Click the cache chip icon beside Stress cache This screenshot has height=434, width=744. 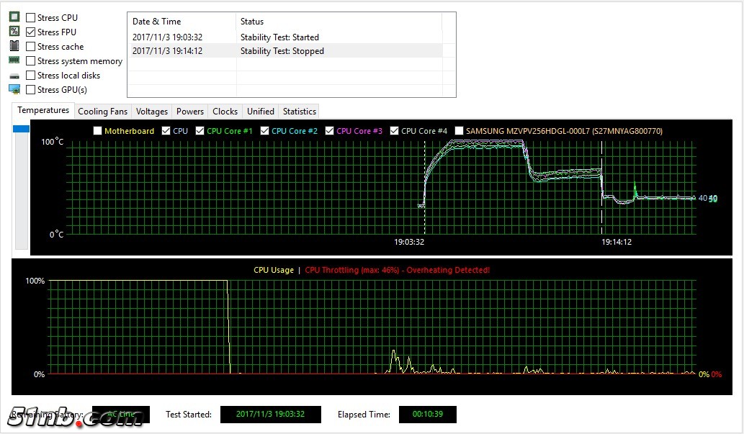14,46
